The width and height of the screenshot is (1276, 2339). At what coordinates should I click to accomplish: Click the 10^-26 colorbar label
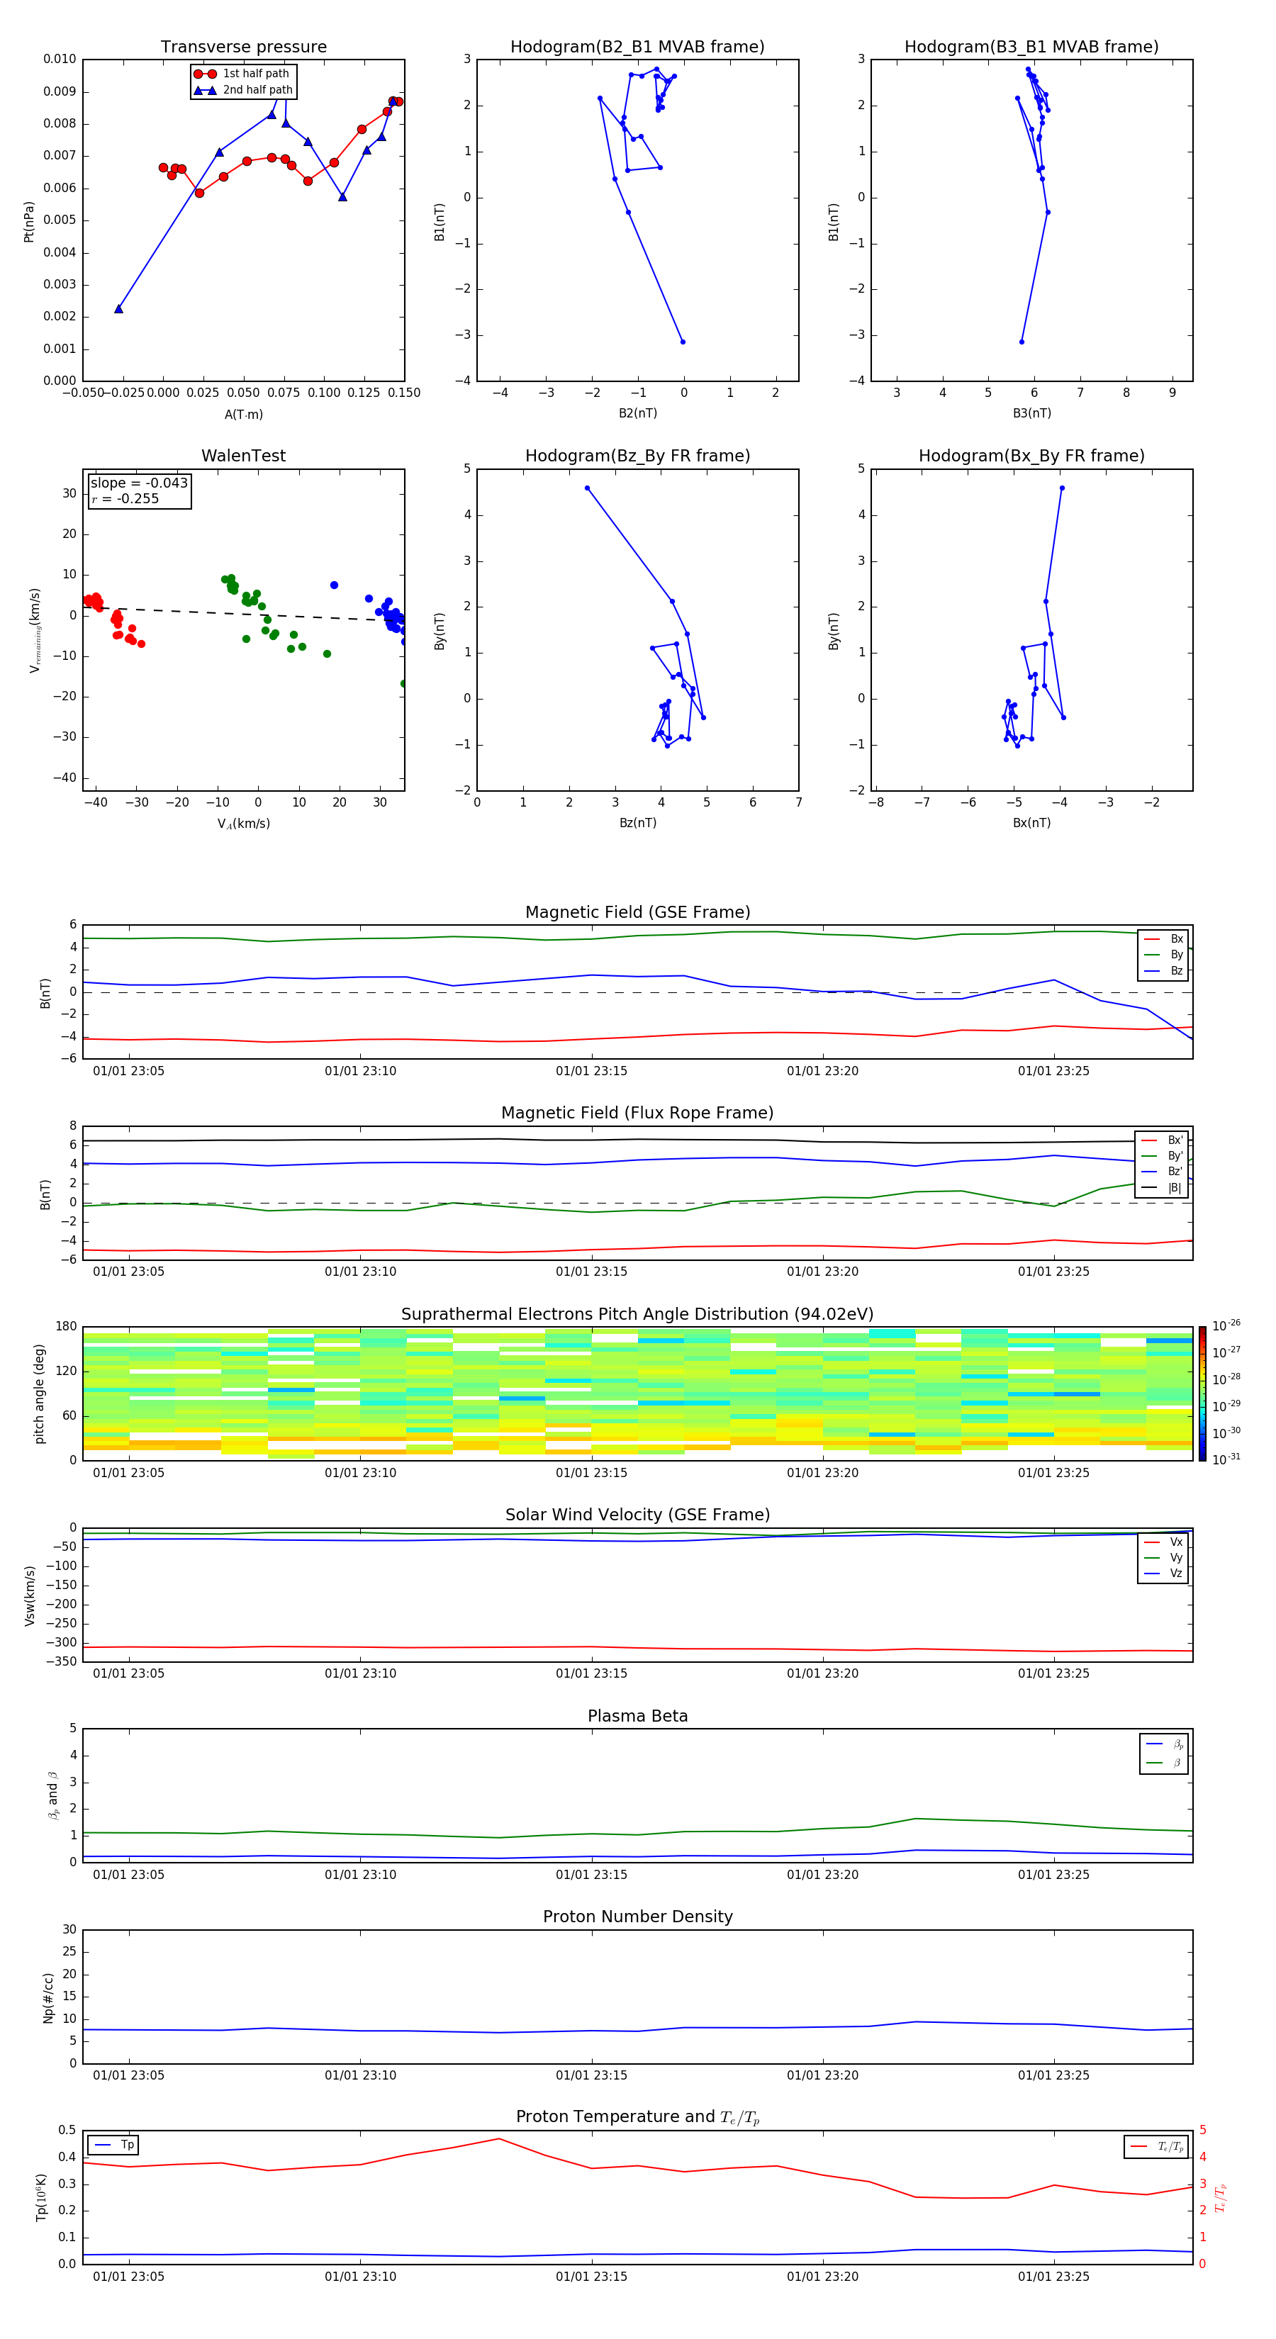1226,1325
